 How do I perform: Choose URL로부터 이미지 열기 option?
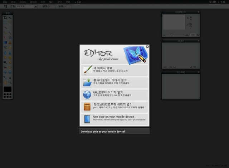coord(114,95)
